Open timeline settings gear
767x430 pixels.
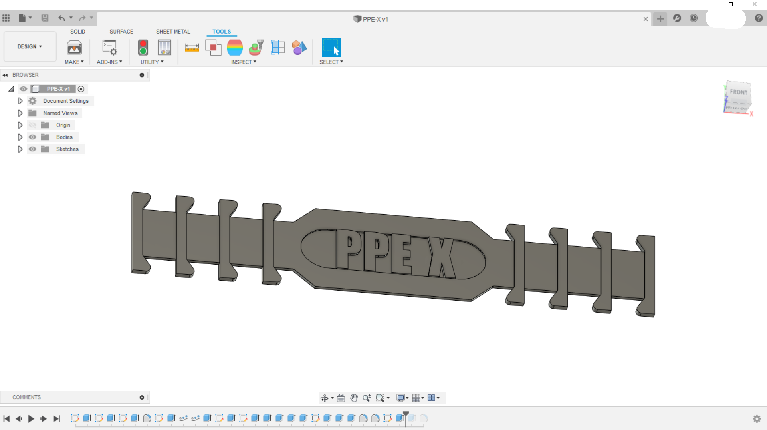757,419
